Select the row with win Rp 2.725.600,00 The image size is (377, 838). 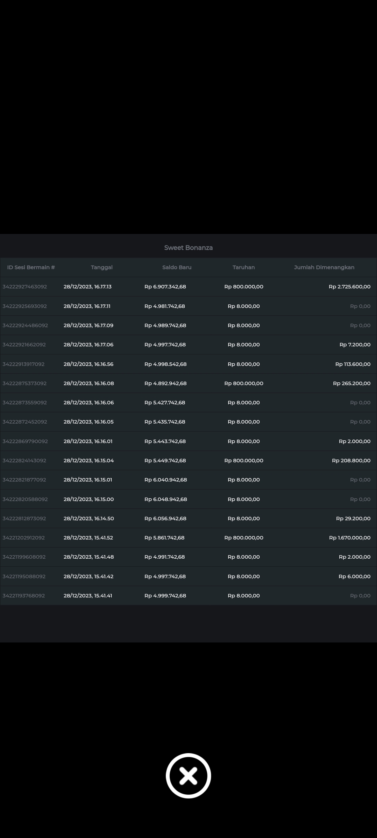pos(349,287)
